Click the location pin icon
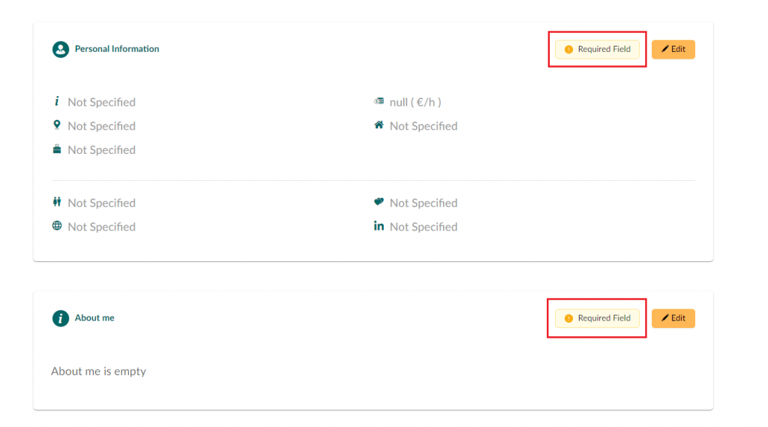Viewport: 768px width, 427px height. point(57,125)
